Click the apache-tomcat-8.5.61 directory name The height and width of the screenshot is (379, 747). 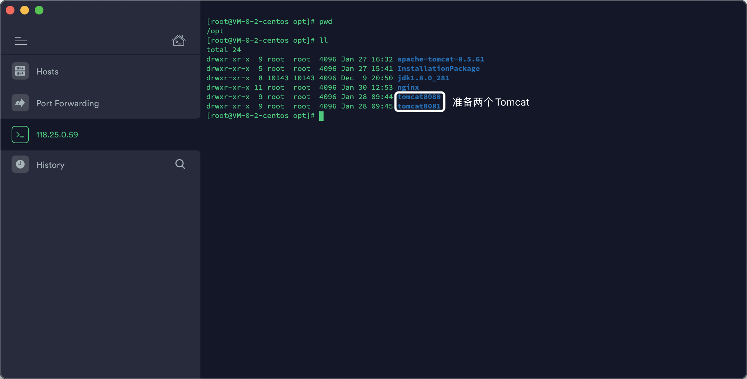point(440,59)
